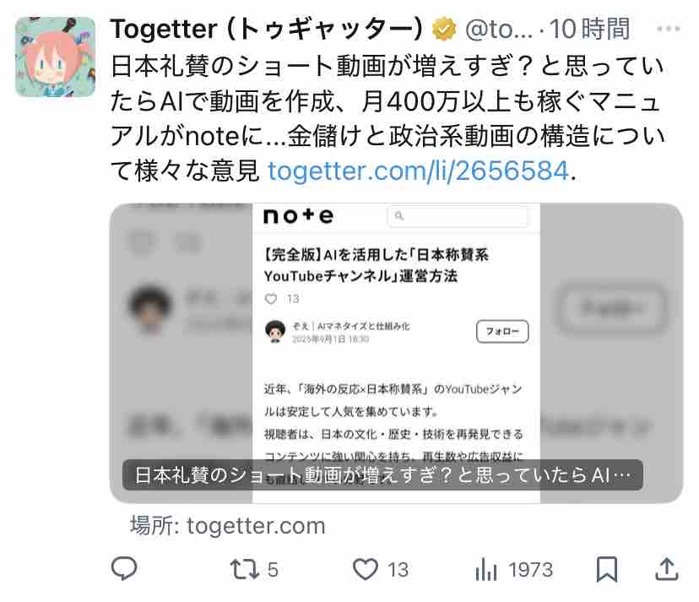Tap the retweet arrows icon

(x=244, y=569)
